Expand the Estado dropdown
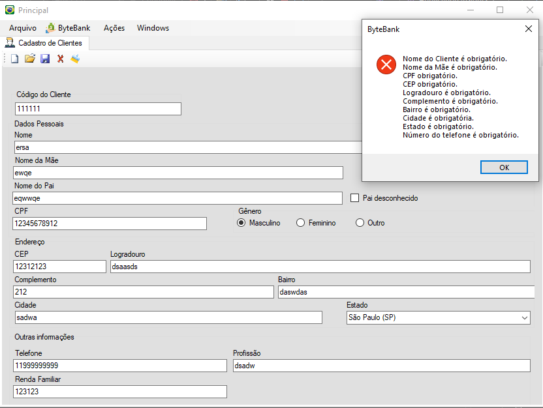Screen dimensions: 543x408 point(524,318)
